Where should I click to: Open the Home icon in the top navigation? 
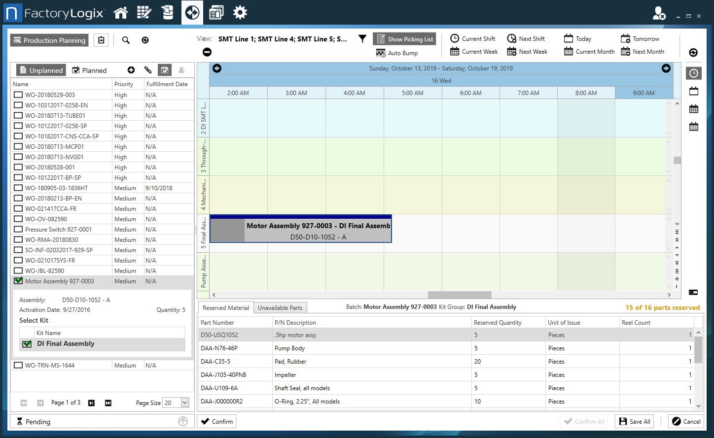(x=121, y=12)
